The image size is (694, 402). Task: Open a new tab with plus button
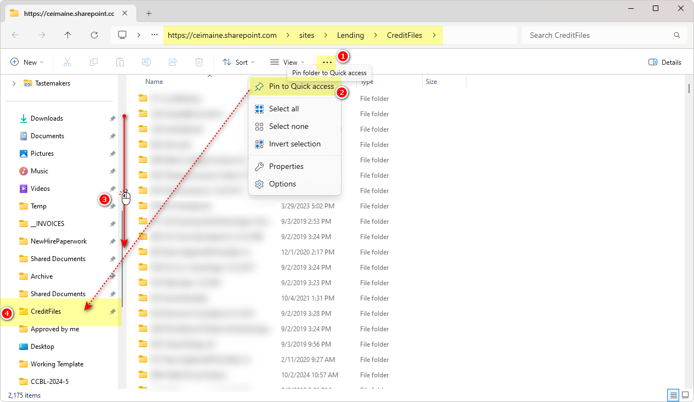149,14
